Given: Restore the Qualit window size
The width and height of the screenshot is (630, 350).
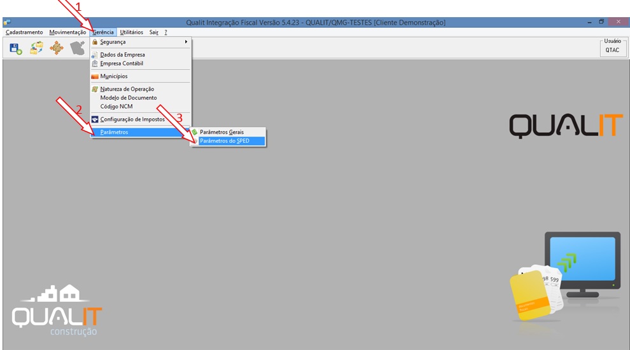Looking at the screenshot, I should [601, 22].
